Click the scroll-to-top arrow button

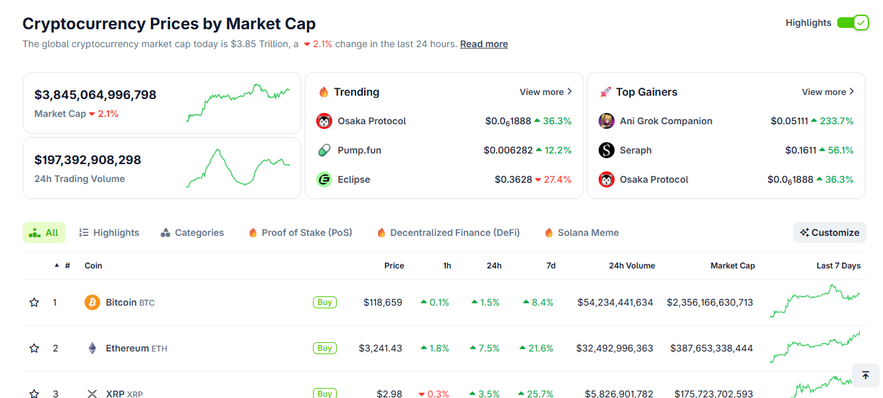pos(865,375)
